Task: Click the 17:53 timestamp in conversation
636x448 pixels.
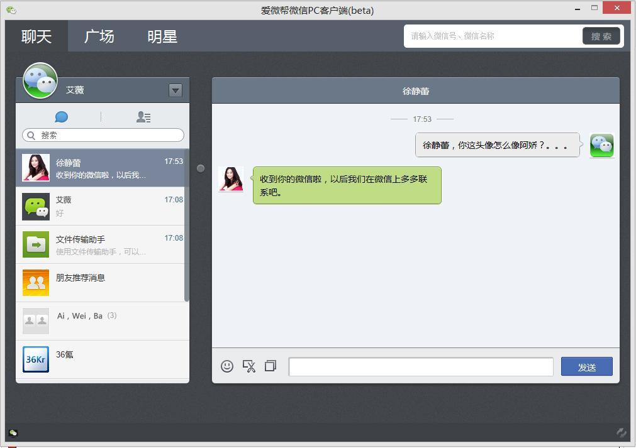Action: (422, 119)
